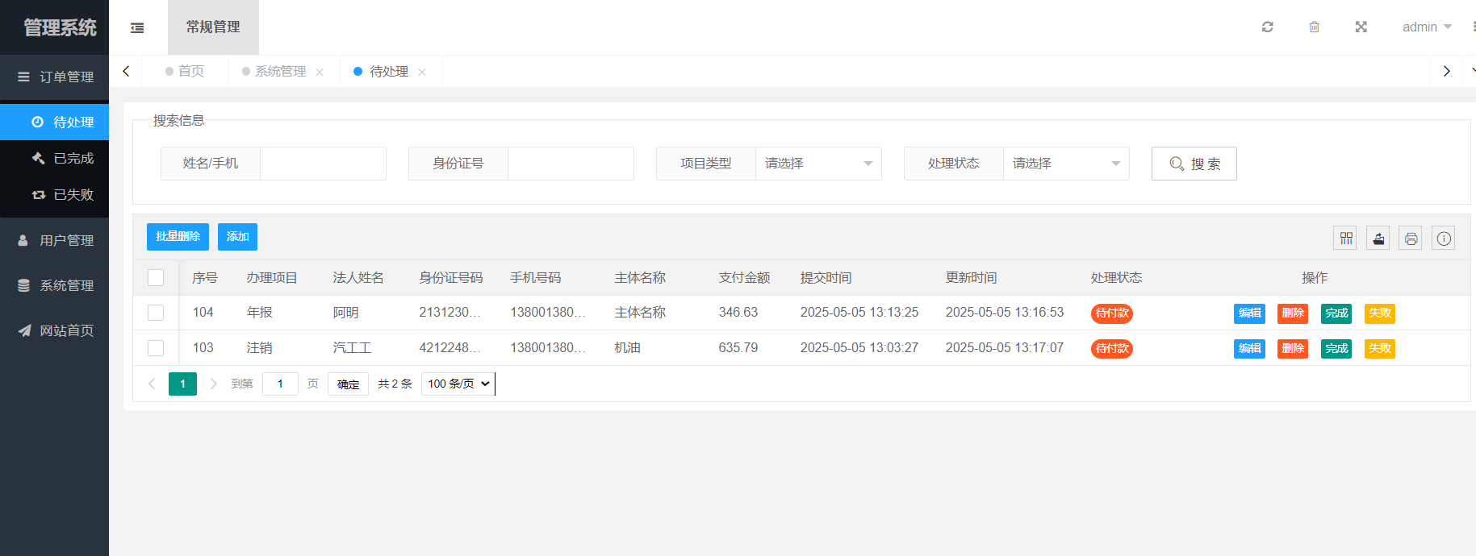
Task: Open the 100 条/页 page size selector
Action: pyautogui.click(x=458, y=384)
